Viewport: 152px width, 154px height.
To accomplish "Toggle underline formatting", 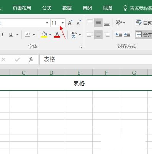I will tap(11, 35).
